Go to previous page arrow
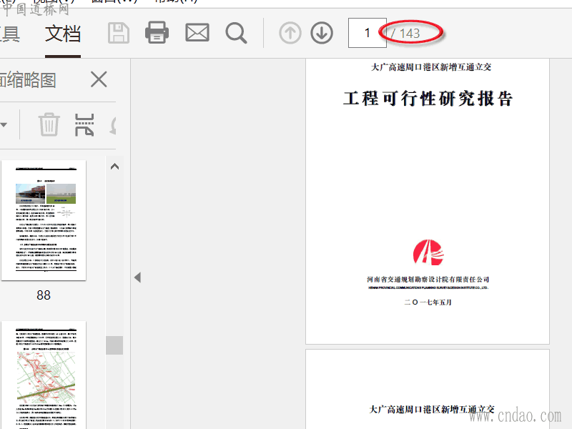This screenshot has width=572, height=429. pos(290,33)
